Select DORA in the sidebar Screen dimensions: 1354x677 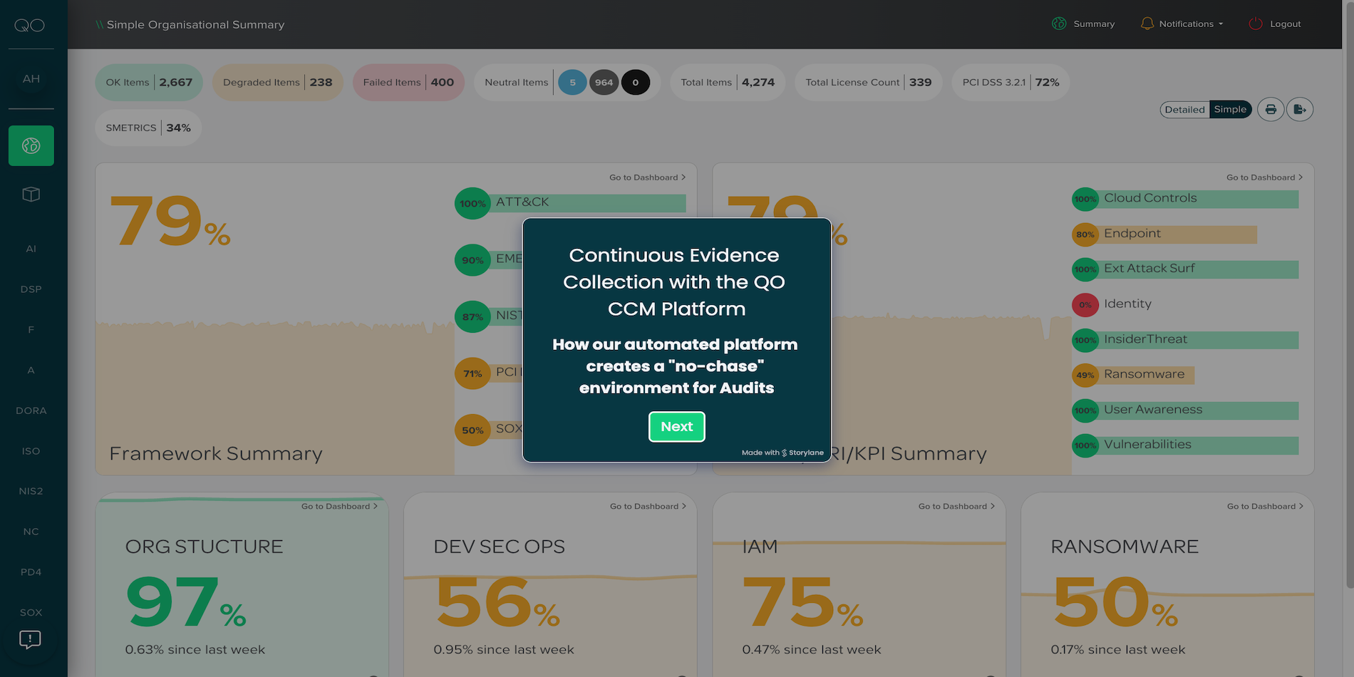(x=31, y=410)
